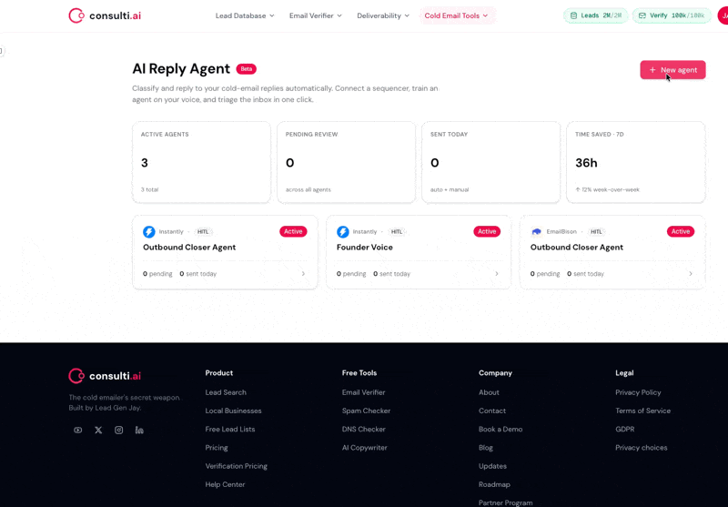The width and height of the screenshot is (728, 507).
Task: Click the Pending Review stat card
Action: click(x=347, y=162)
